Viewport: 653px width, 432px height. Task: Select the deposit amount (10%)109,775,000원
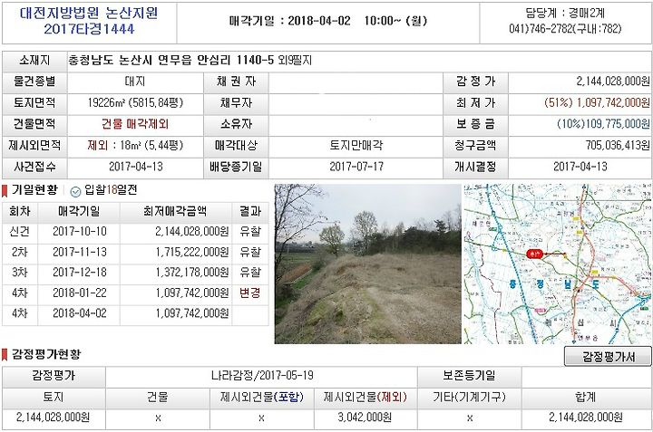point(603,124)
